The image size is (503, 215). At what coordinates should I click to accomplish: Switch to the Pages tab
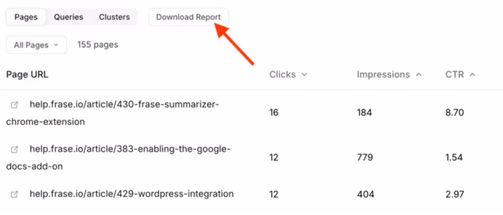point(26,17)
